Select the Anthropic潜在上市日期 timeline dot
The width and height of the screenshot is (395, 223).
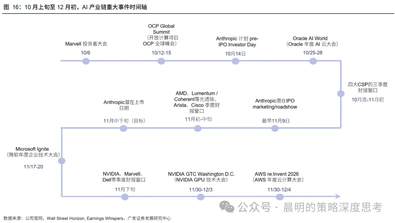(x=124, y=129)
